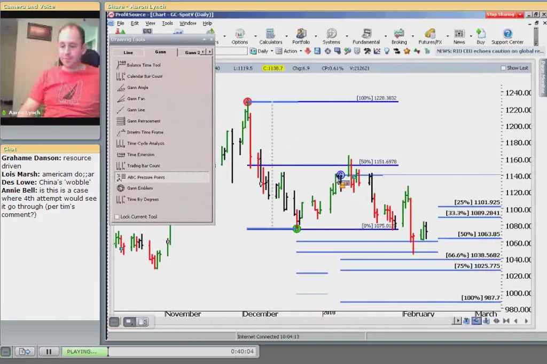Expand the Systems dropdown arrow
Screen dimensions: 547x364
click(x=347, y=36)
